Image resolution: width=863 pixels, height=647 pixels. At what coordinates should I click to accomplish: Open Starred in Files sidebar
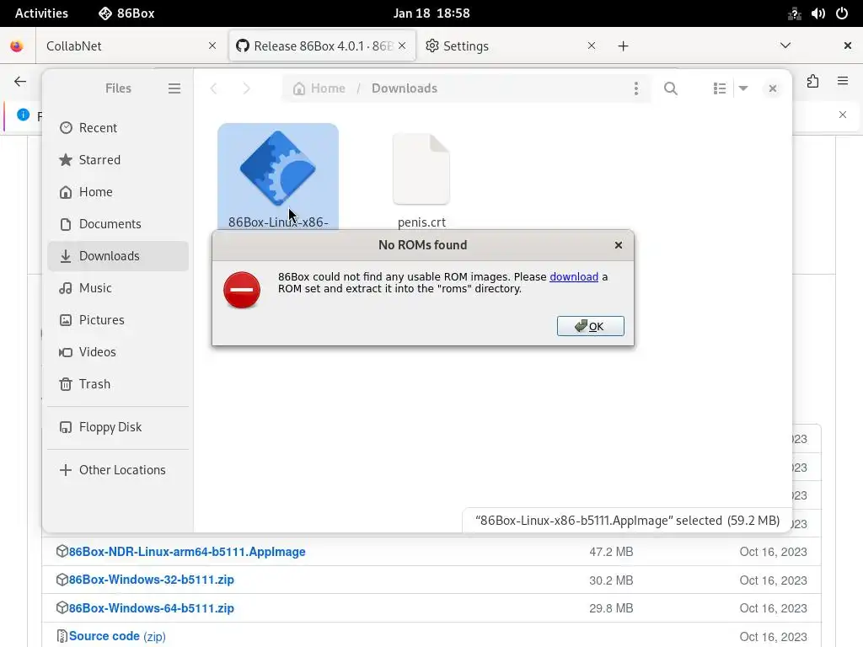tap(118, 159)
